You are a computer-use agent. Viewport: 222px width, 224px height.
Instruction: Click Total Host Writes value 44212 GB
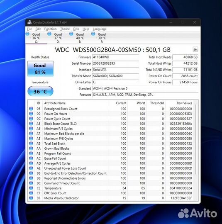pos(185,63)
